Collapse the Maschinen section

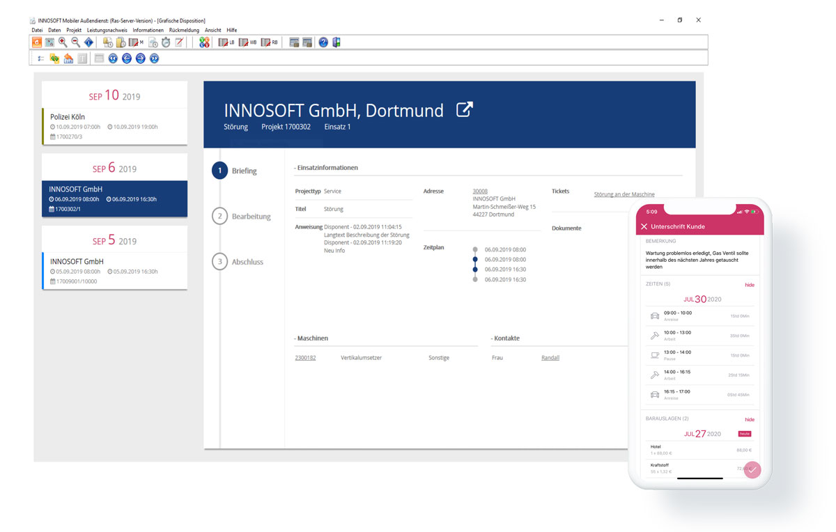(x=311, y=338)
